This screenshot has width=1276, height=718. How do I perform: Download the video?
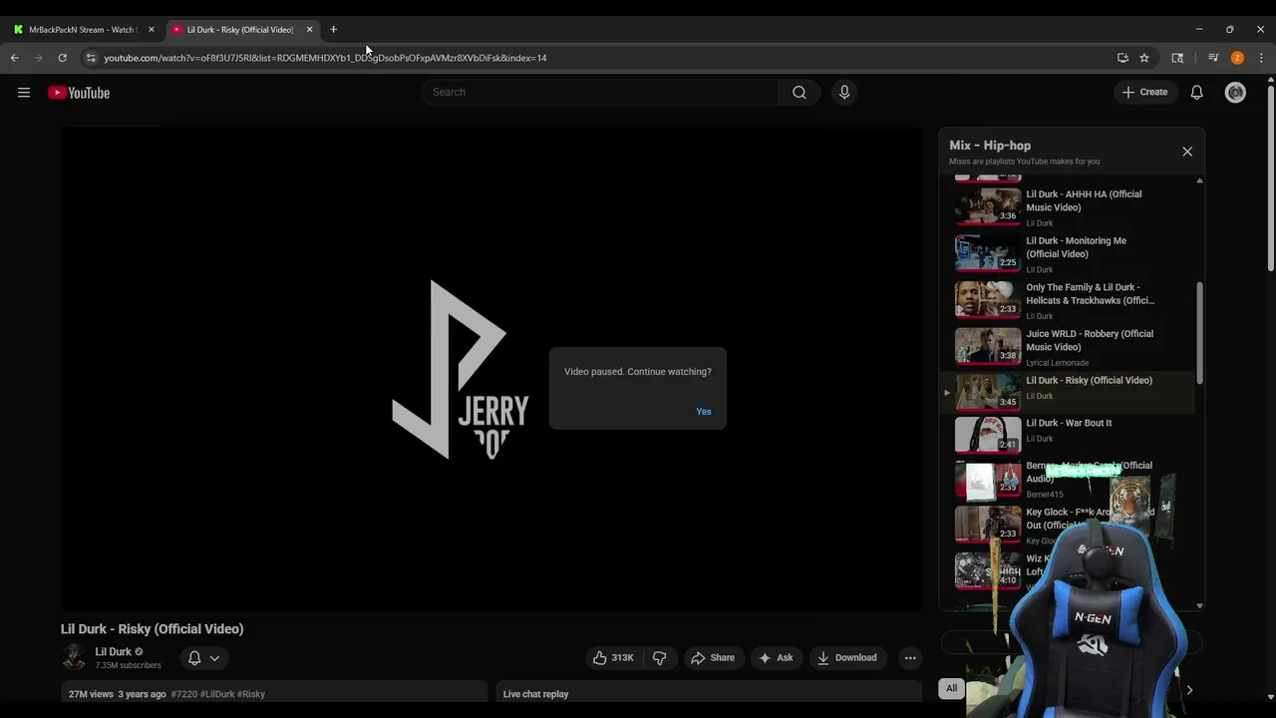pyautogui.click(x=847, y=658)
